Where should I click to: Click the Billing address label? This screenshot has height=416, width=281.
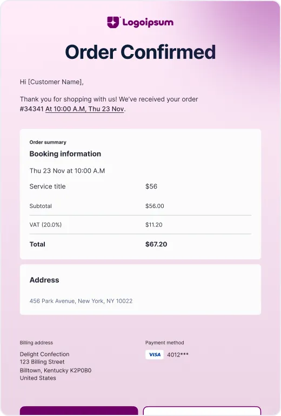pos(36,343)
